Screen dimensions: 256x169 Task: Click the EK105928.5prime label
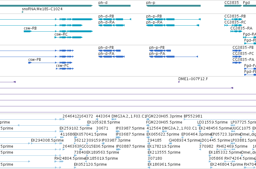[x=103, y=122]
